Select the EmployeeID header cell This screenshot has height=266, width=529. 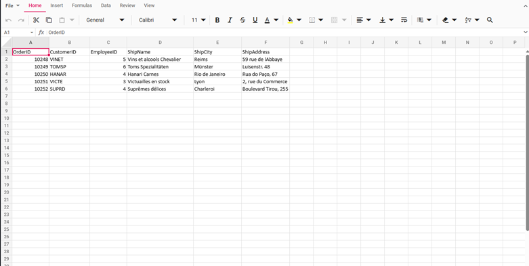108,52
